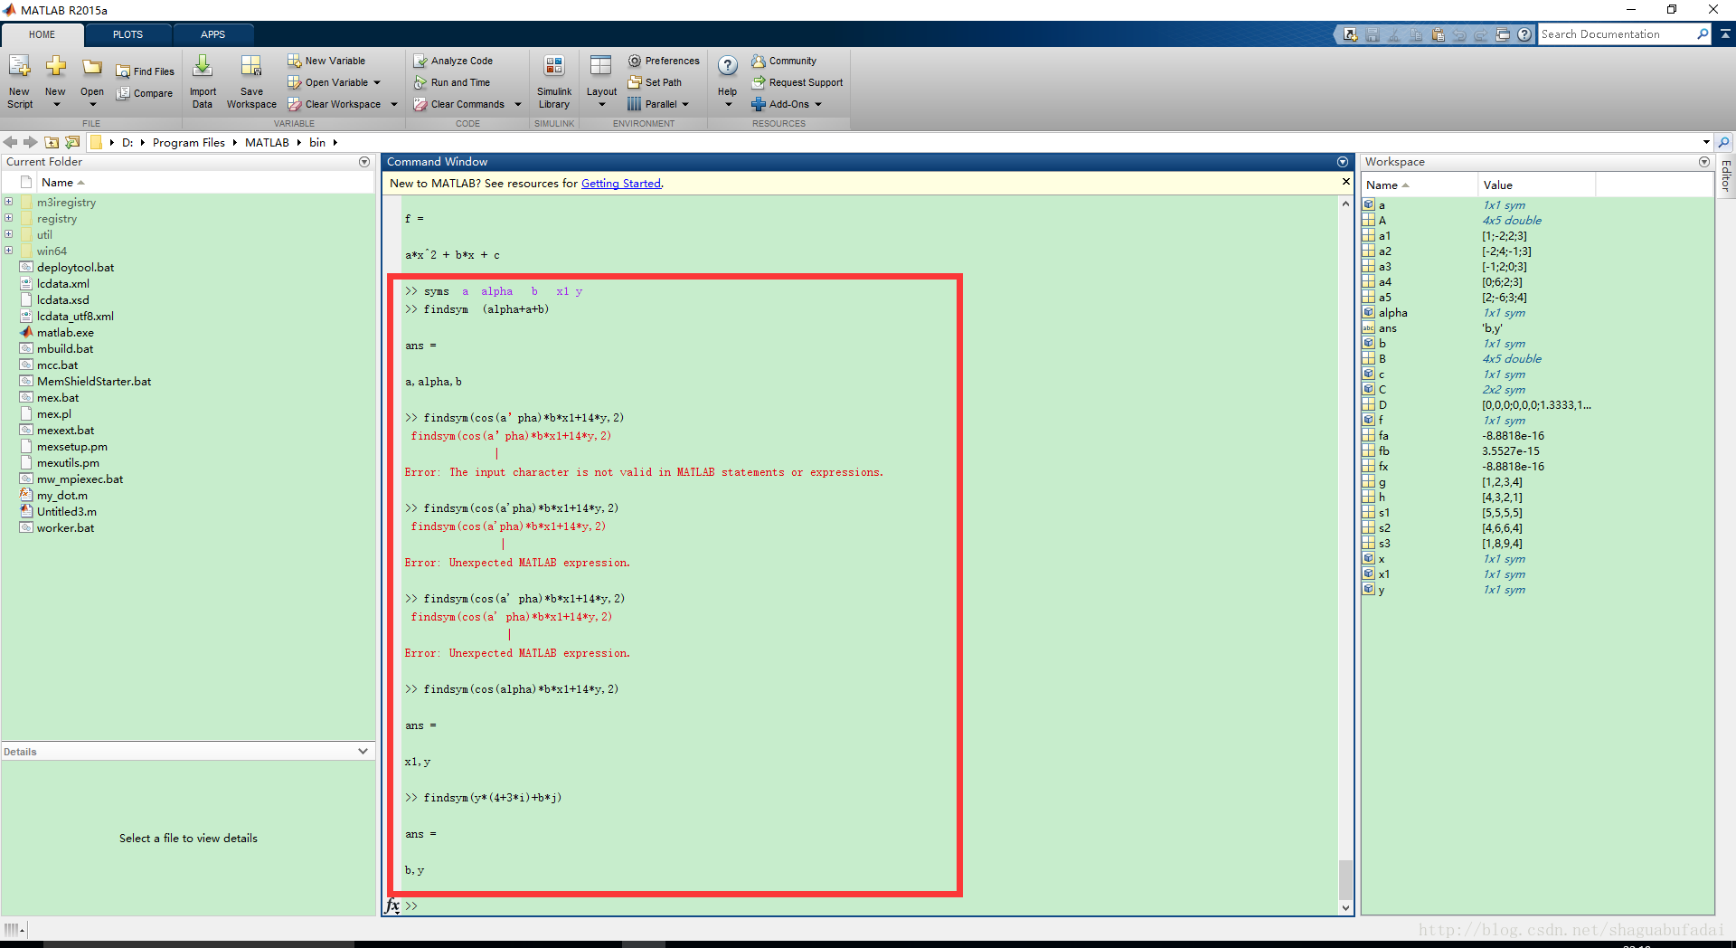Click the fx function browser icon
The height and width of the screenshot is (948, 1736).
(392, 905)
